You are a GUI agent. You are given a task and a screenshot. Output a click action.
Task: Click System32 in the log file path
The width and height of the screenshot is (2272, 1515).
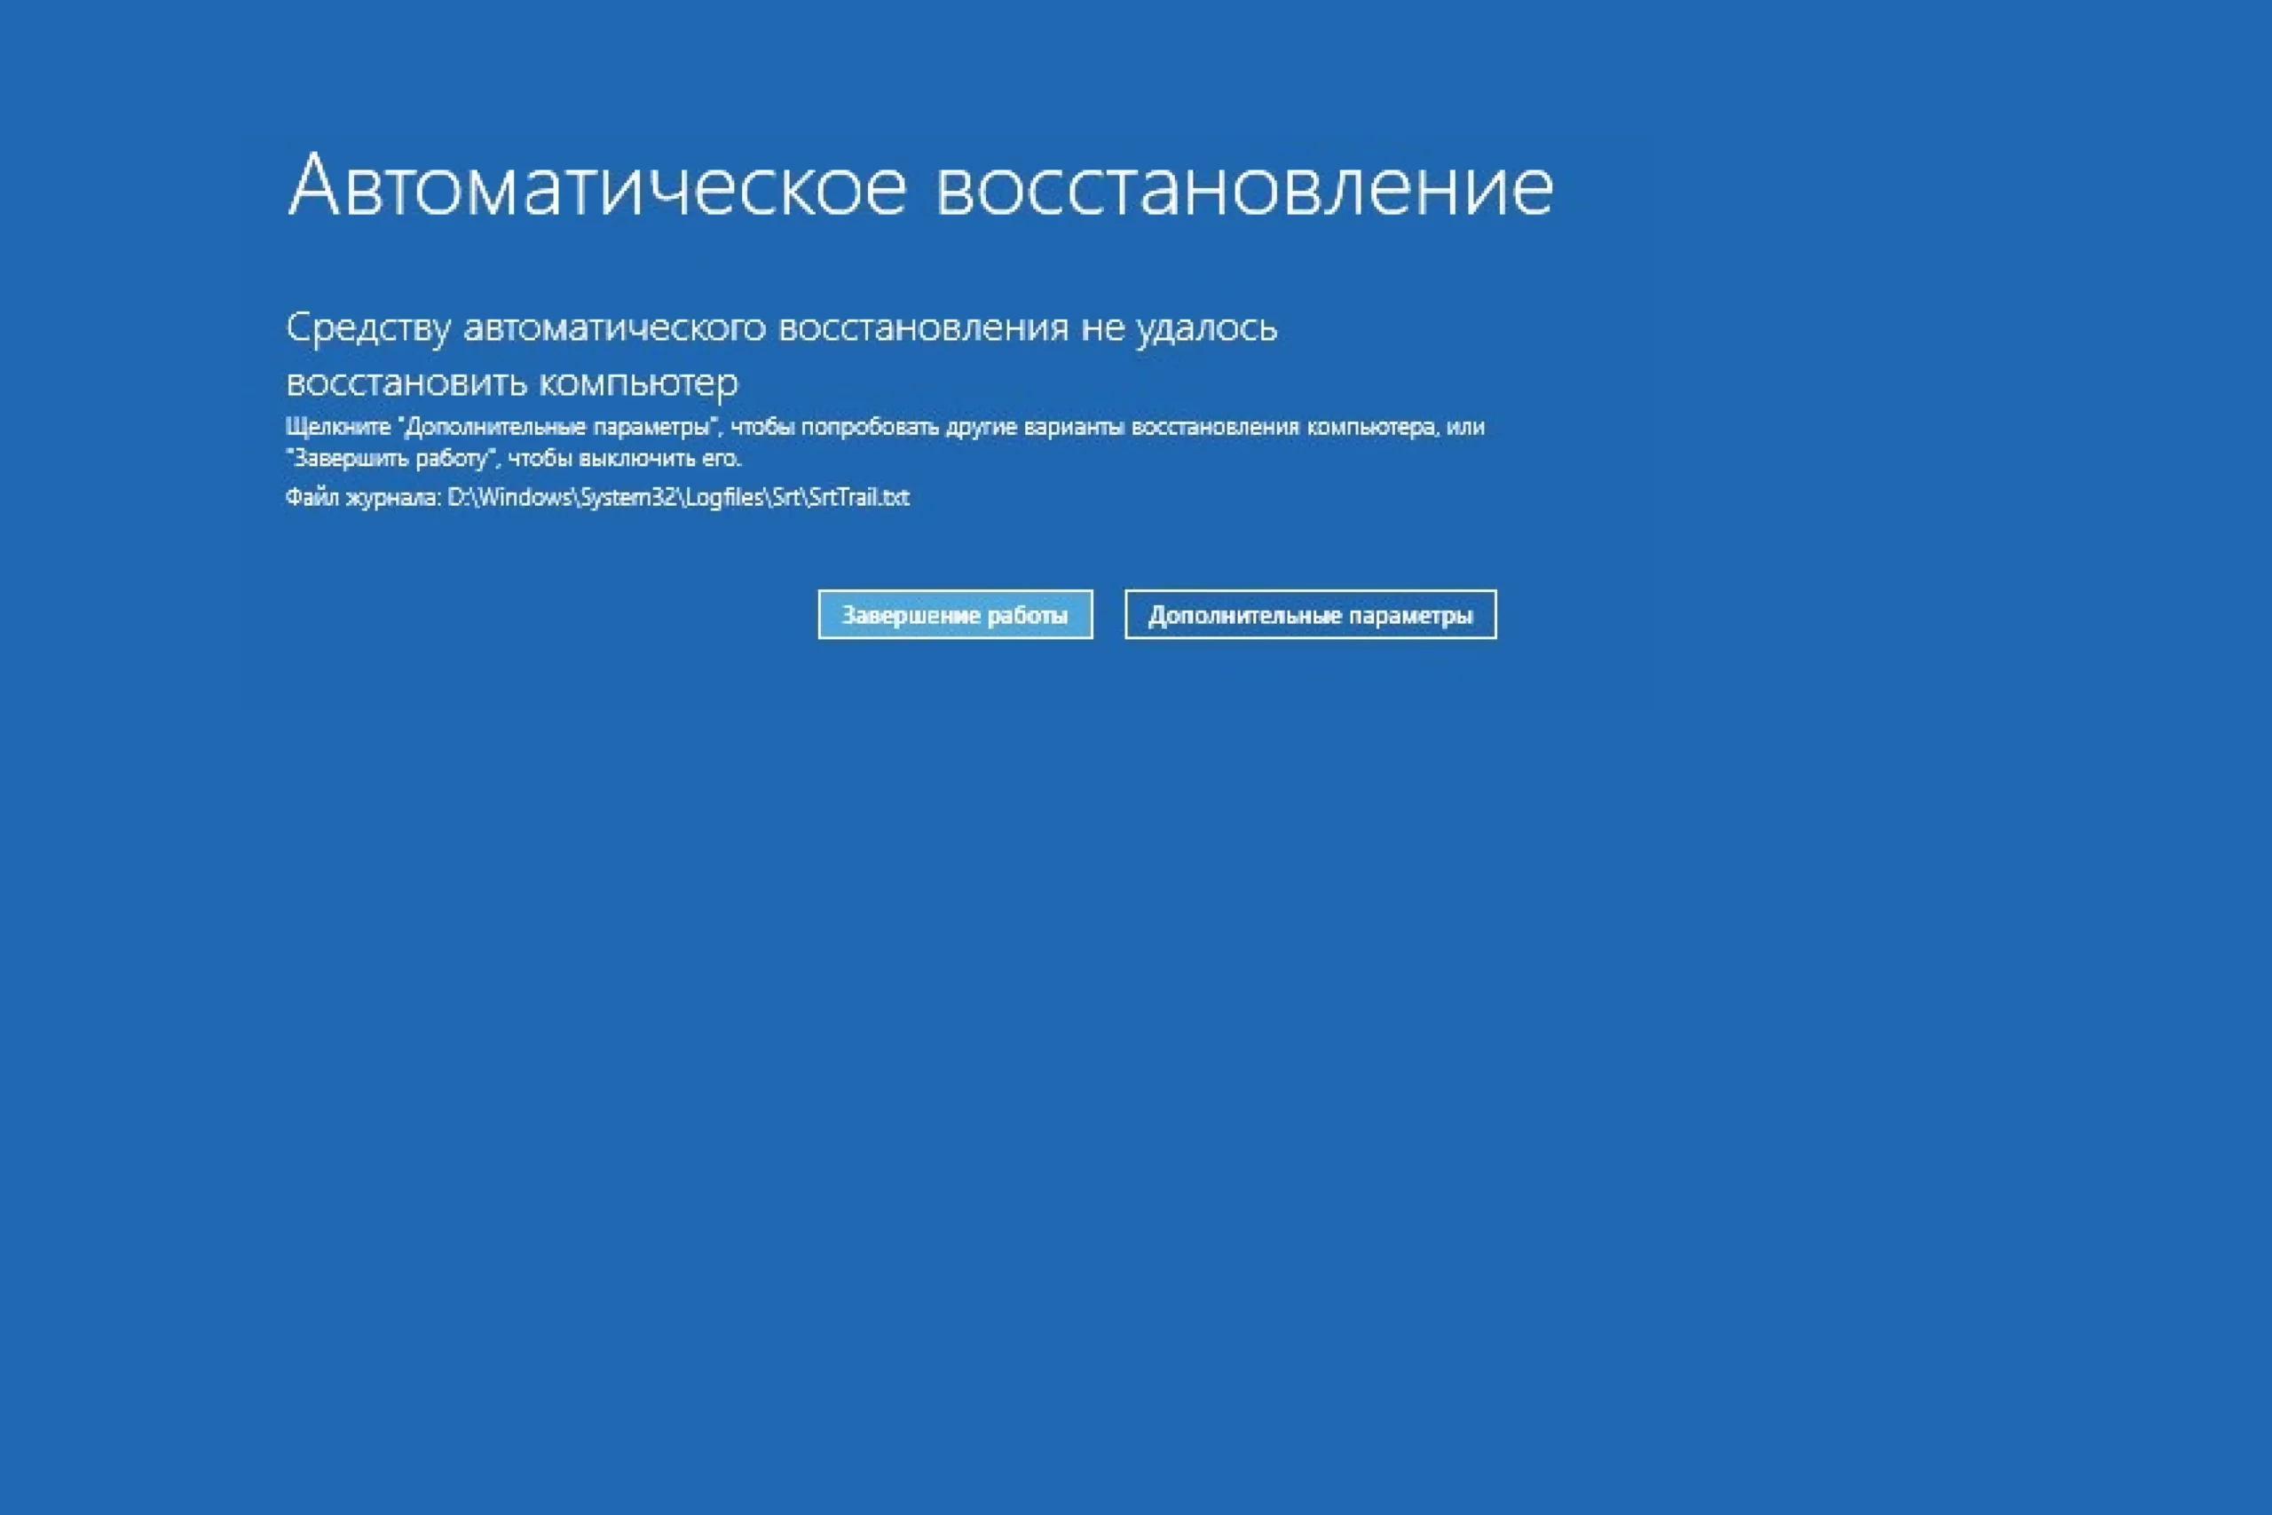coord(627,498)
